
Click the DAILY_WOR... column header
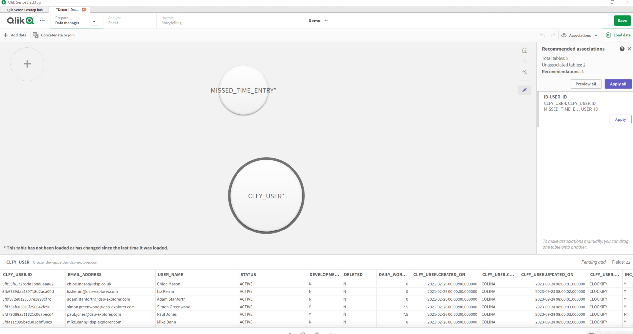[x=394, y=274]
